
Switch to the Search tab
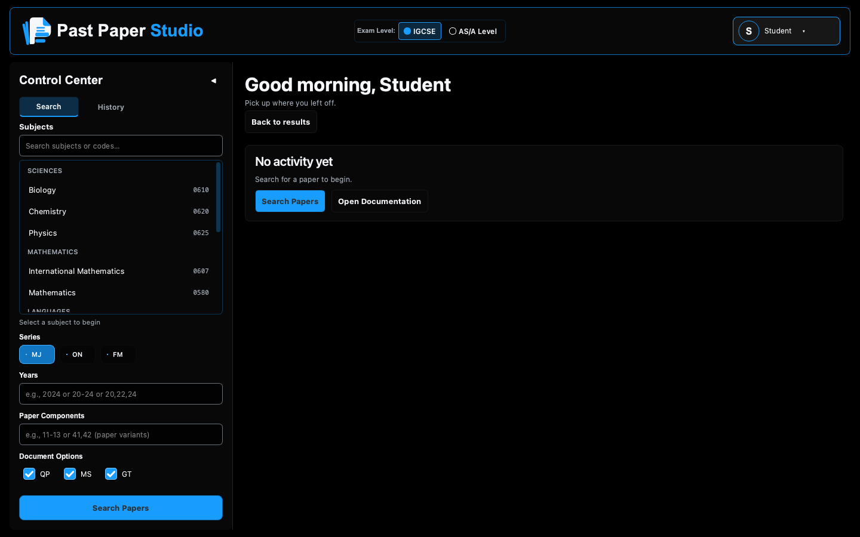49,107
